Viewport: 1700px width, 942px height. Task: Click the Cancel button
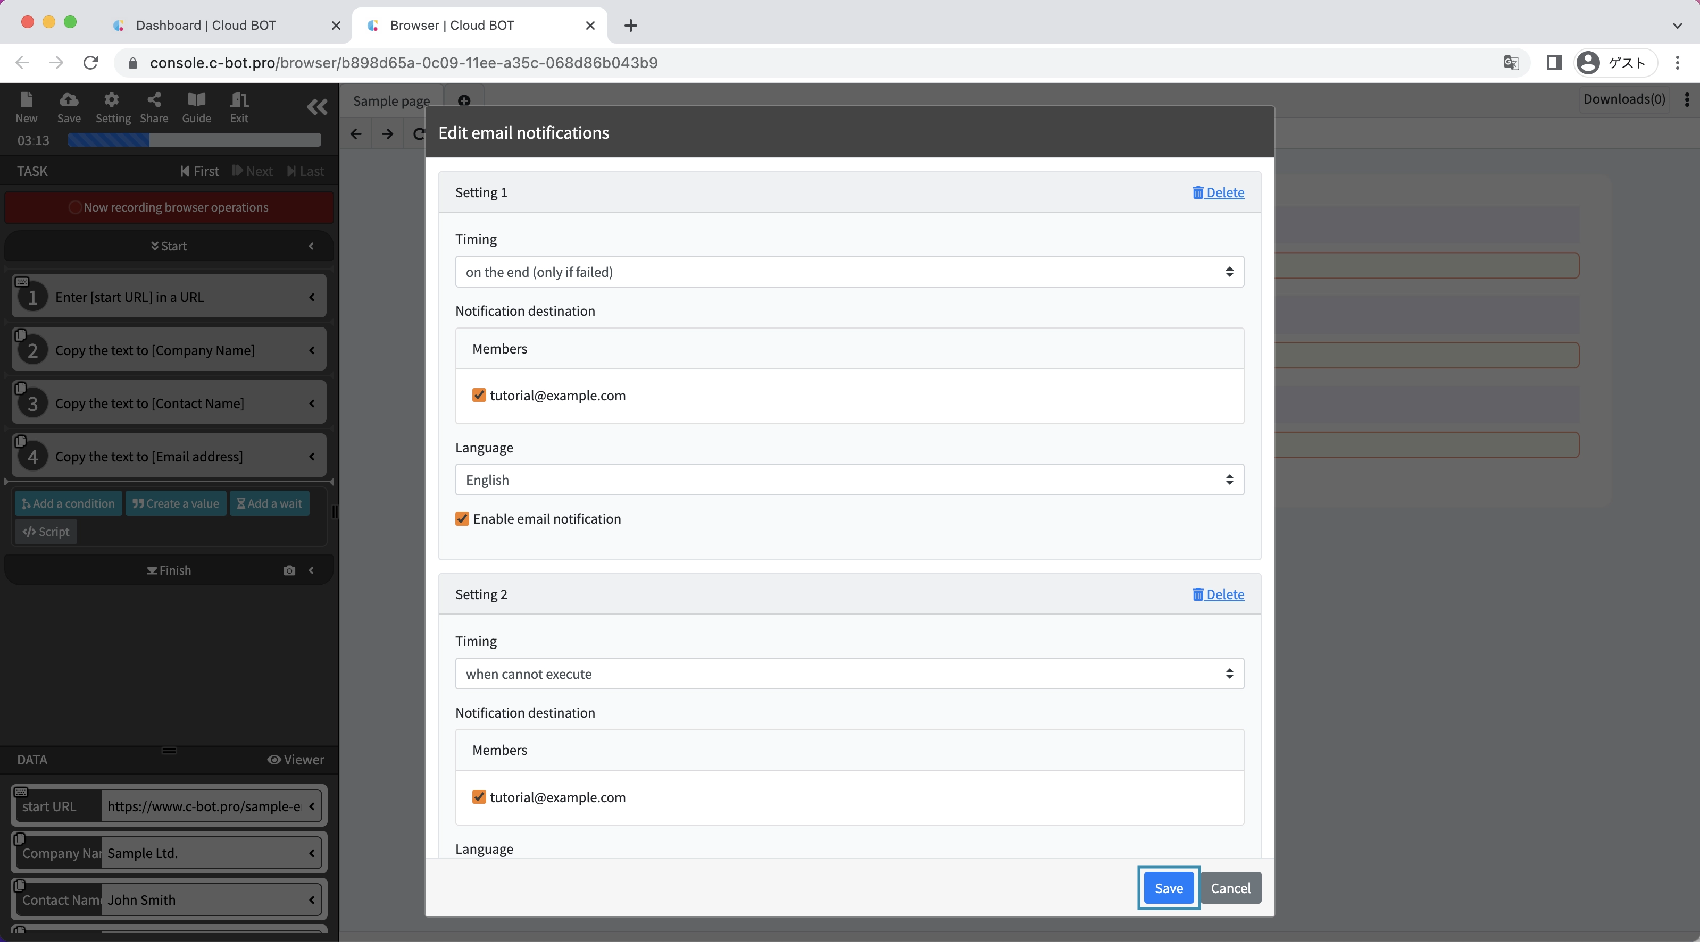point(1230,888)
